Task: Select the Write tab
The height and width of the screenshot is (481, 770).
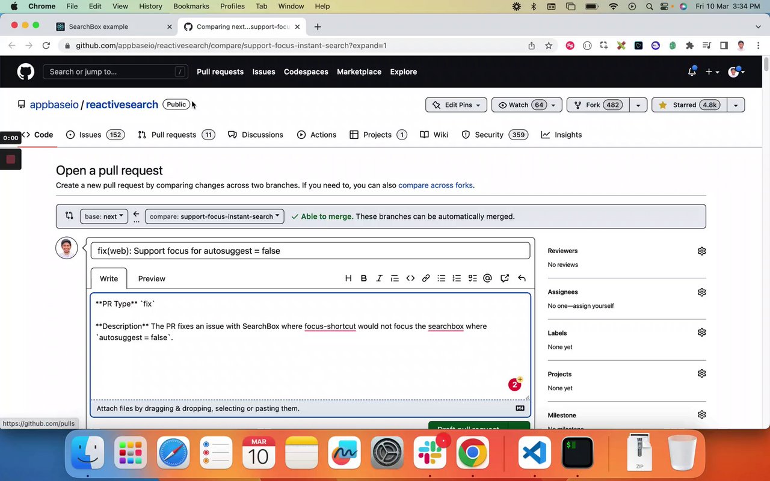Action: 109,278
